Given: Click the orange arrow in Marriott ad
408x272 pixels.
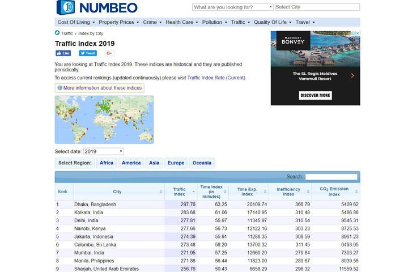Looking at the screenshot, I should [352, 75].
